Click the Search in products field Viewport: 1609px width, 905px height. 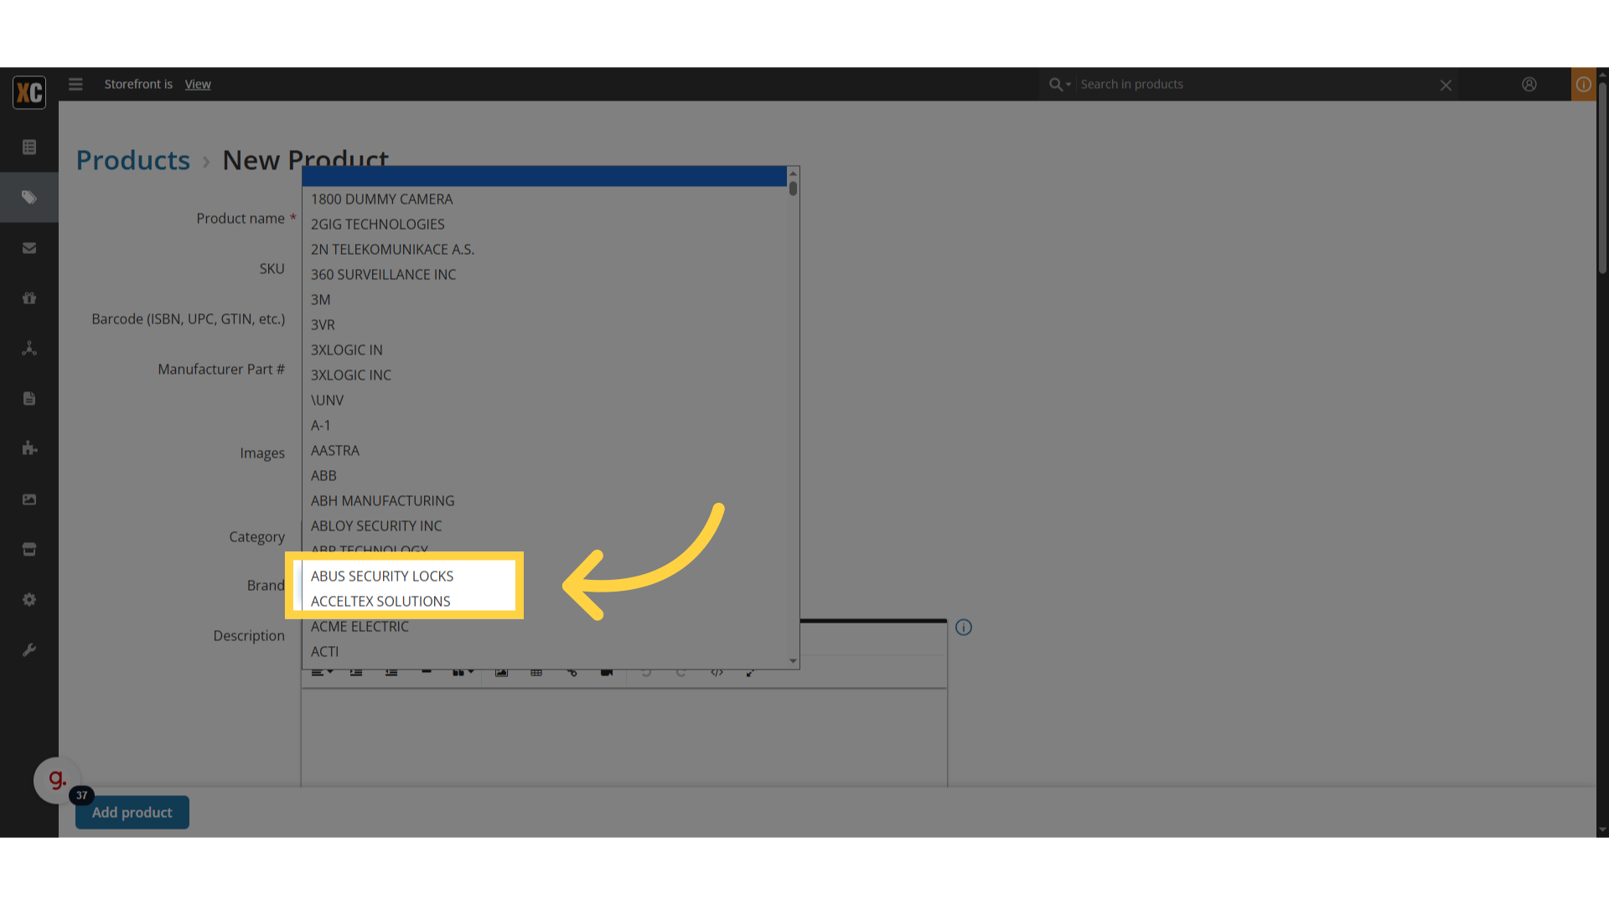point(1255,85)
